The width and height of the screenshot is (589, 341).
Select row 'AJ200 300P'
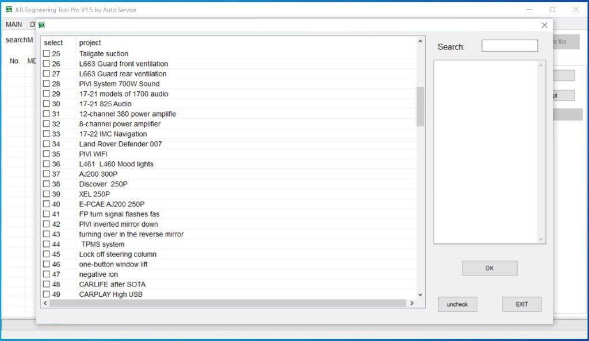point(229,174)
